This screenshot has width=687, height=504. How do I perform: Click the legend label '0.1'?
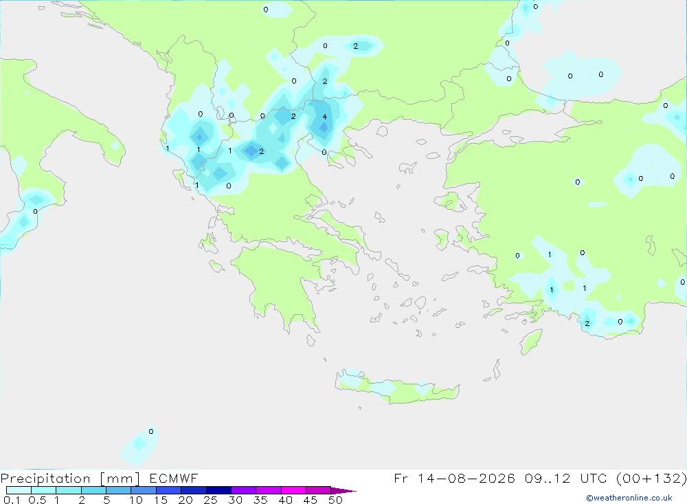12,500
